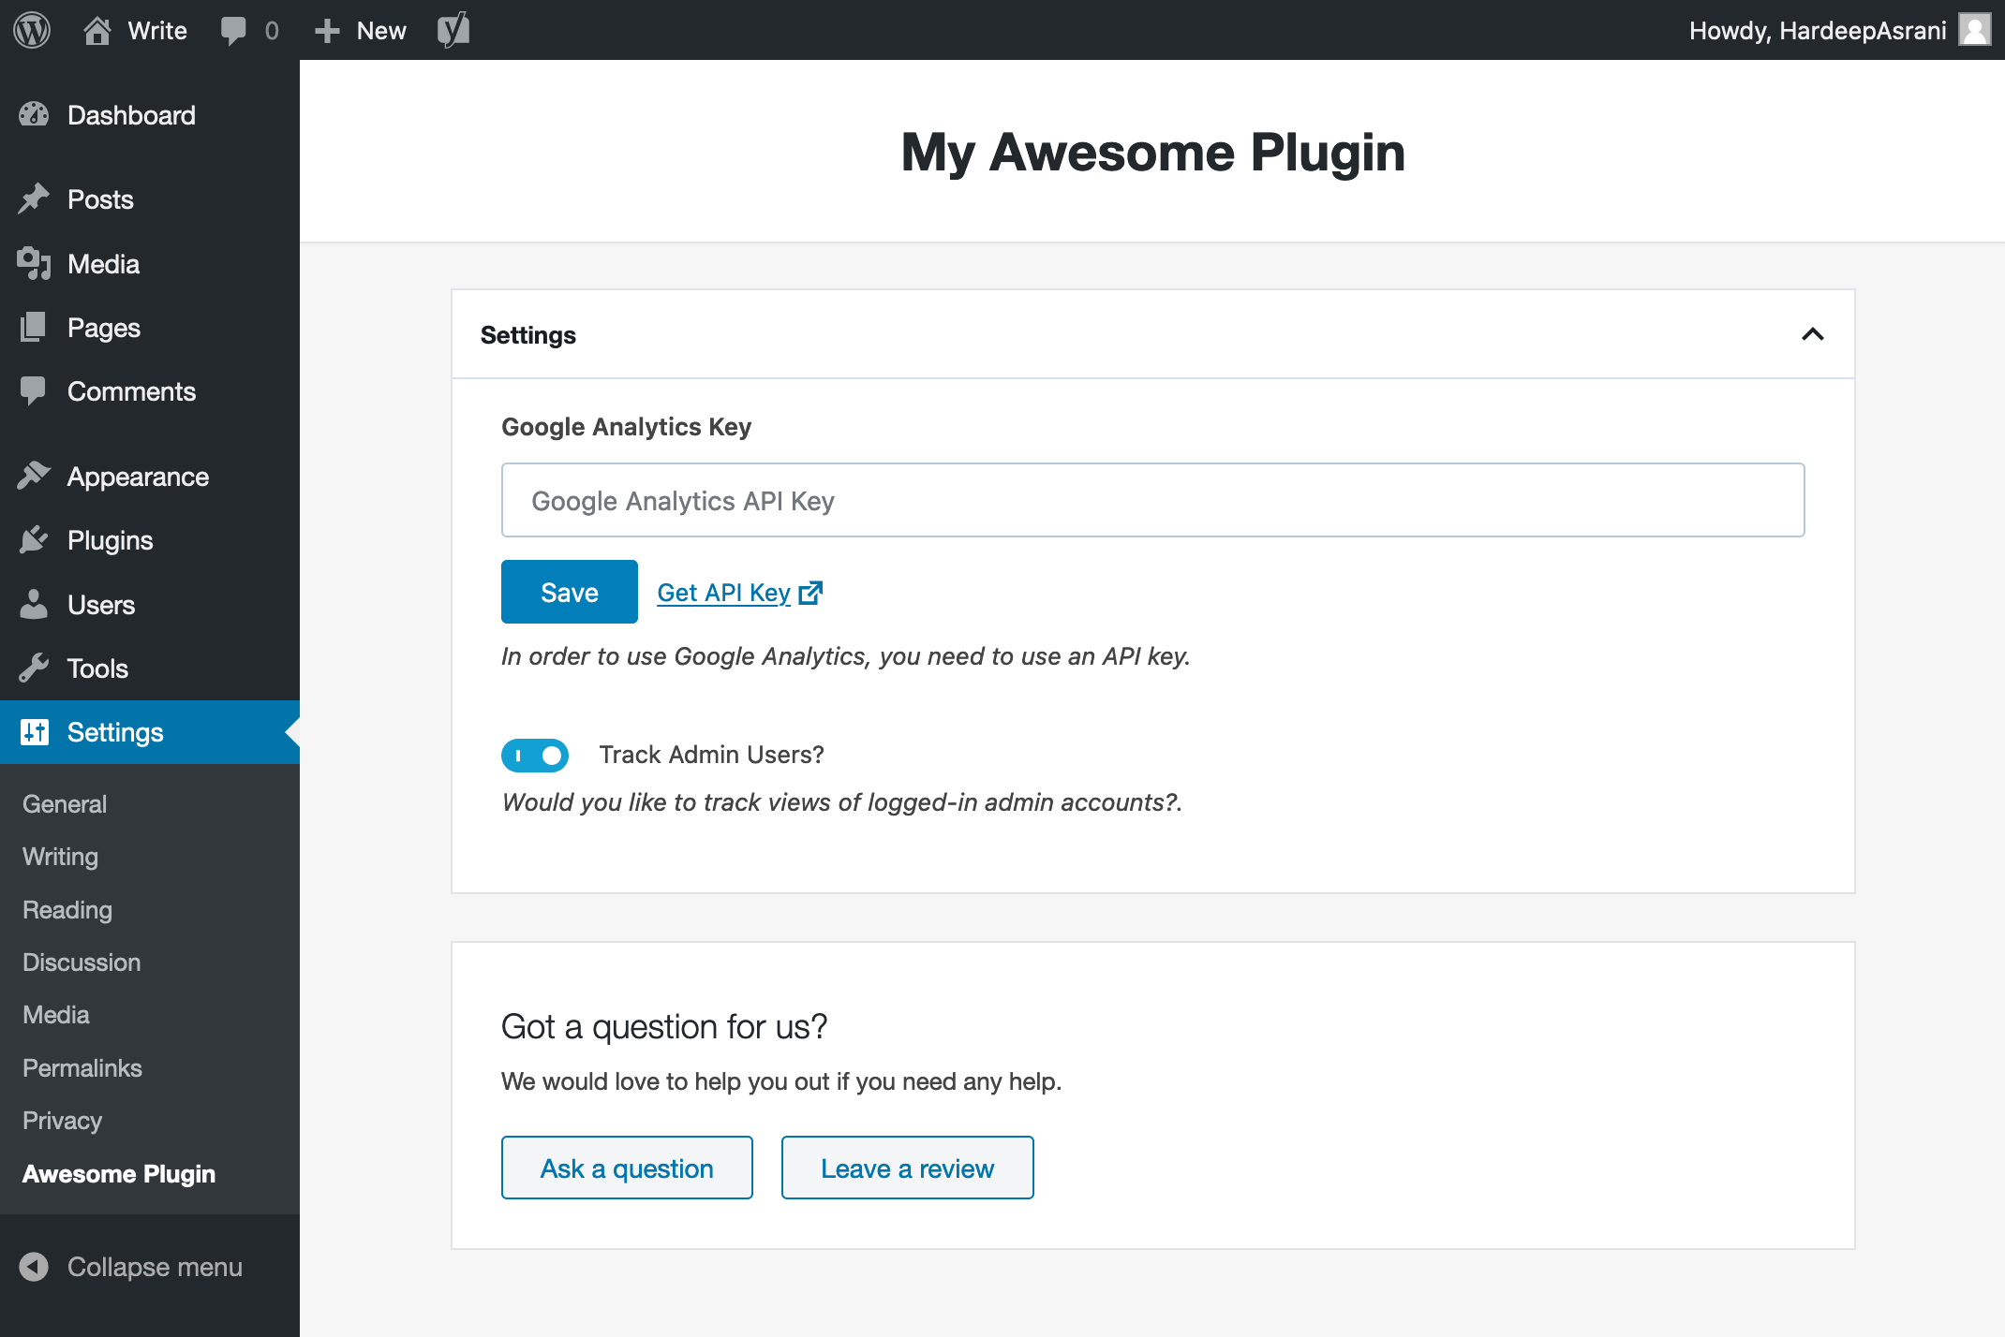
Task: Collapse the Settings panel with its chevron
Action: pyautogui.click(x=1814, y=334)
